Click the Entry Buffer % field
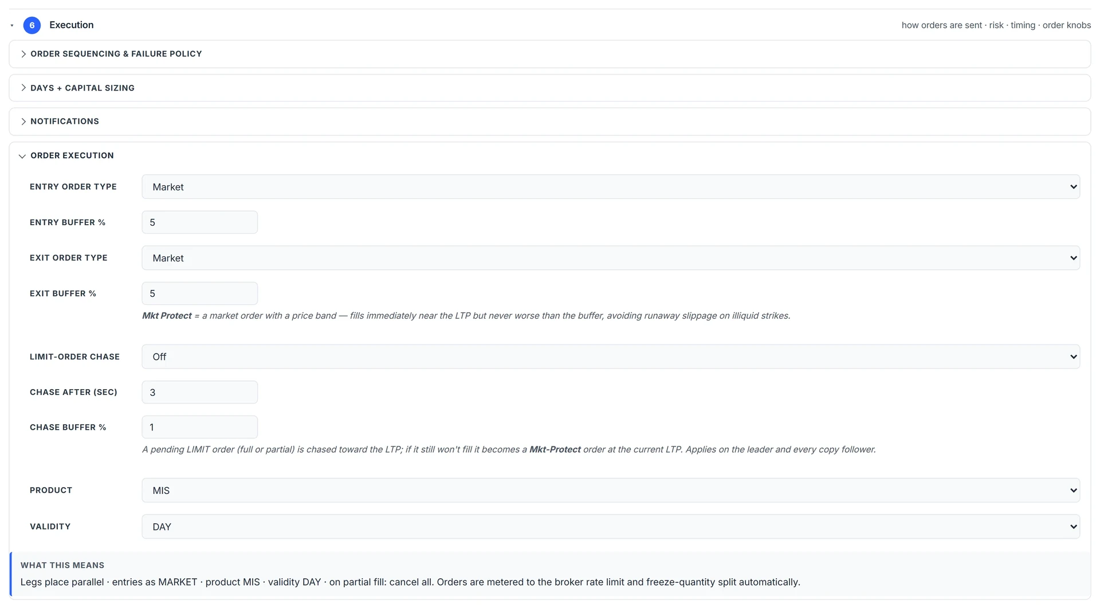The width and height of the screenshot is (1100, 608). 199,222
